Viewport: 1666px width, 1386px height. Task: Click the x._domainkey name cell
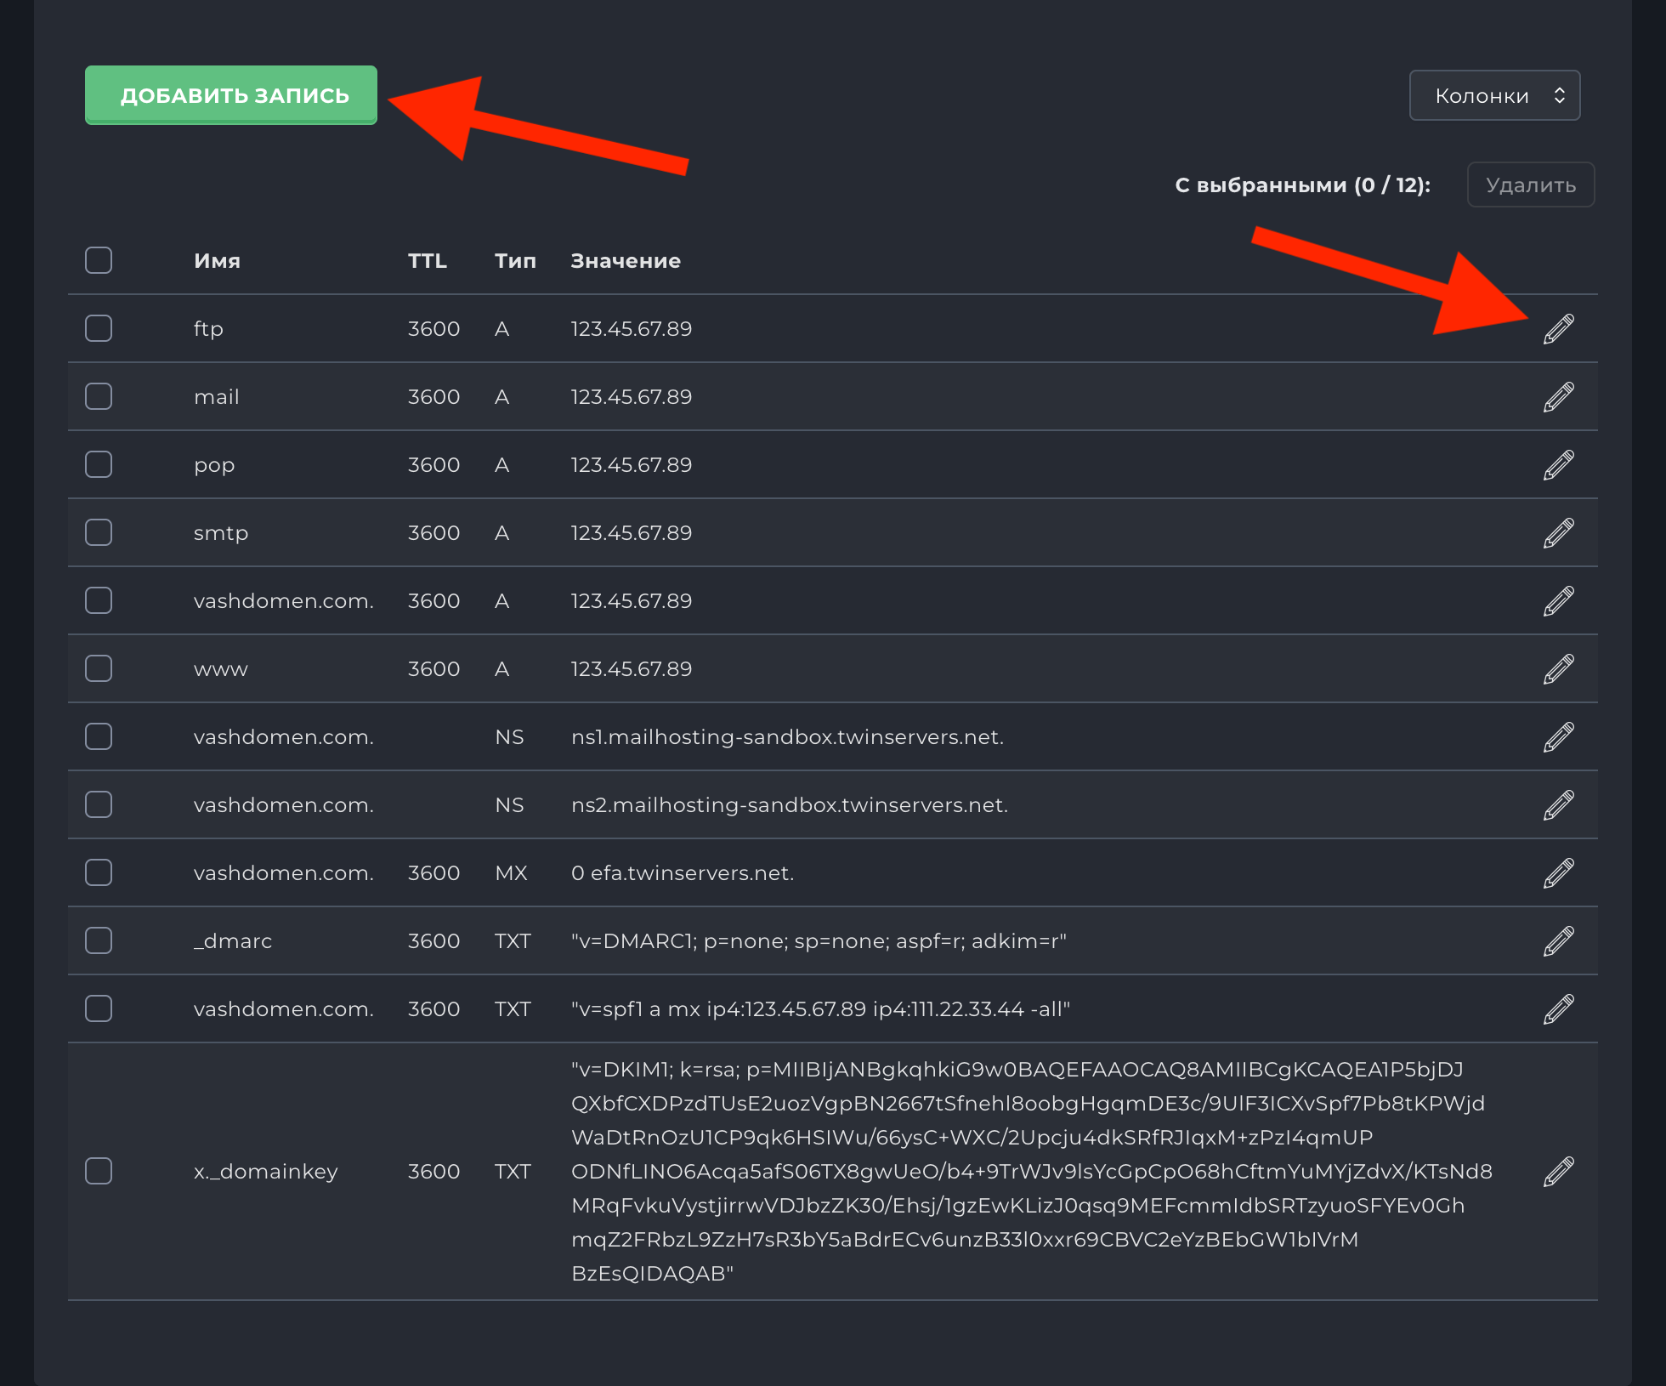point(266,1172)
